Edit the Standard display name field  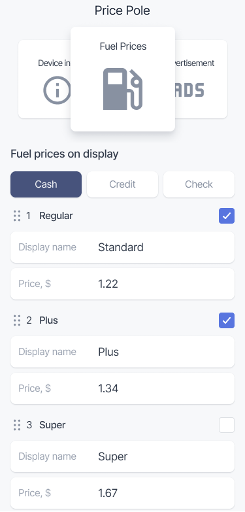pyautogui.click(x=122, y=247)
